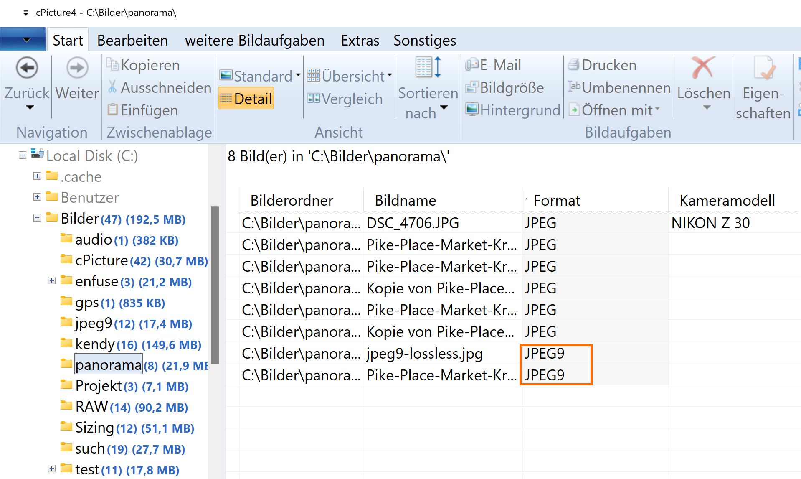The image size is (801, 479).
Task: Click the folder tree vertical scrollbar
Action: coord(215,284)
